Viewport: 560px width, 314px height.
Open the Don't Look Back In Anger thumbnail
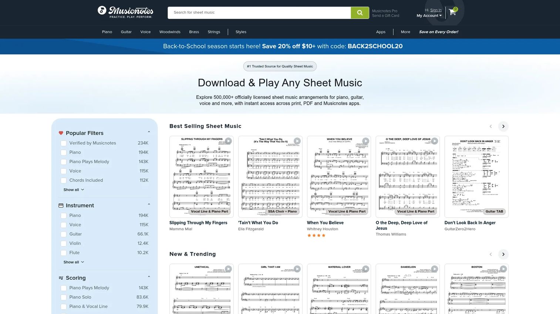coord(476,177)
